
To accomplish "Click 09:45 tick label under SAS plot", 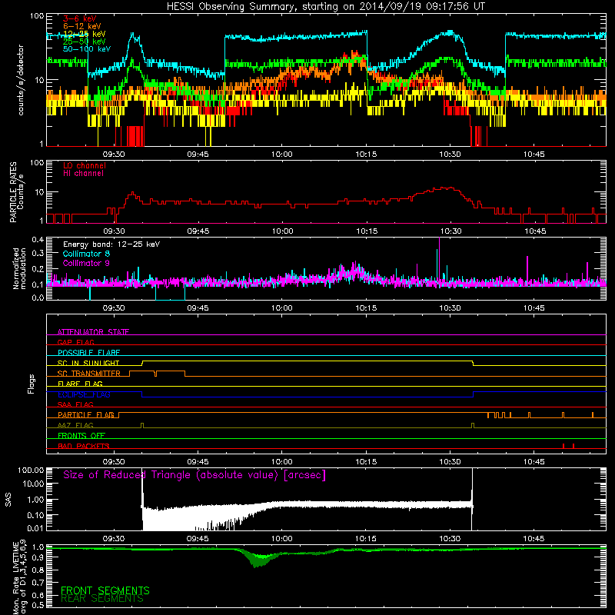I will [198, 539].
